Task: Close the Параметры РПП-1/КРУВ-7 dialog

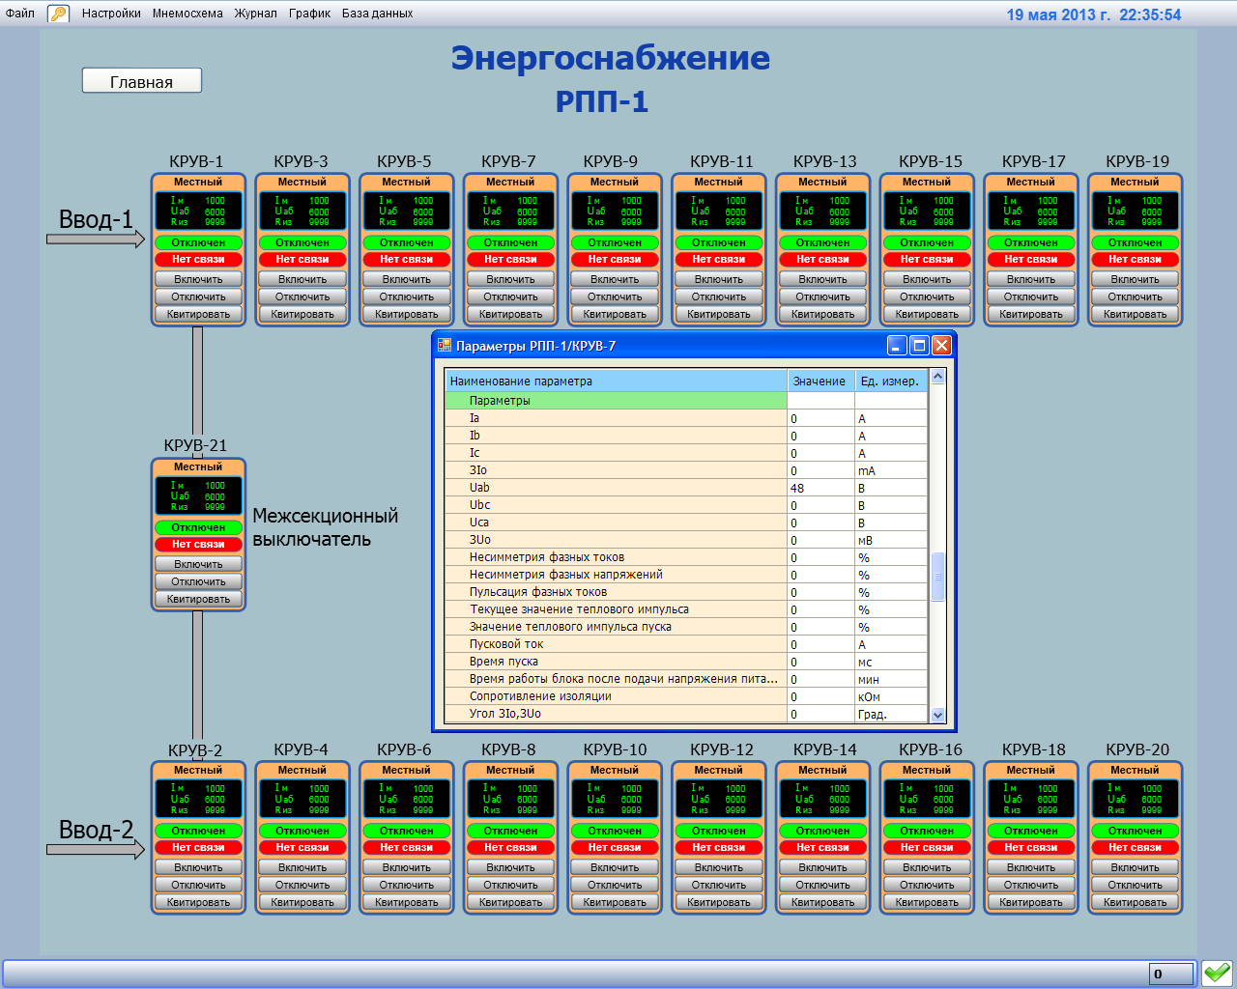Action: pyautogui.click(x=941, y=345)
